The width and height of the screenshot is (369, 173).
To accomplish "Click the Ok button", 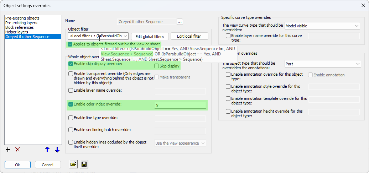I will (x=17, y=165).
